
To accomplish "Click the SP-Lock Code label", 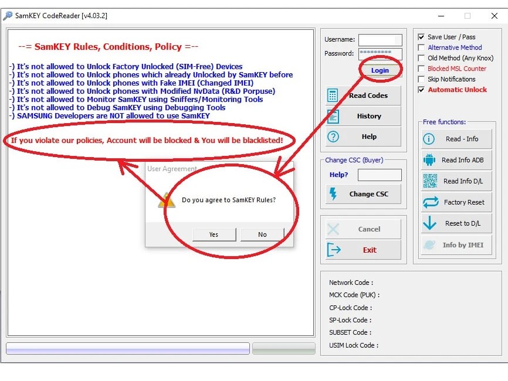I will (x=350, y=320).
